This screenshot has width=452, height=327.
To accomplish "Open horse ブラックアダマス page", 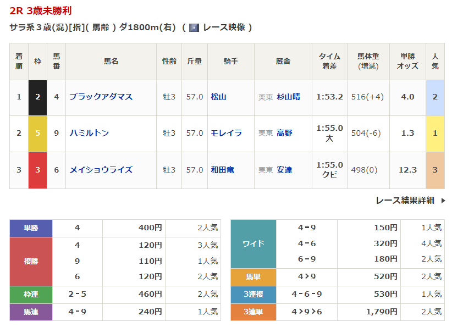I will (101, 97).
